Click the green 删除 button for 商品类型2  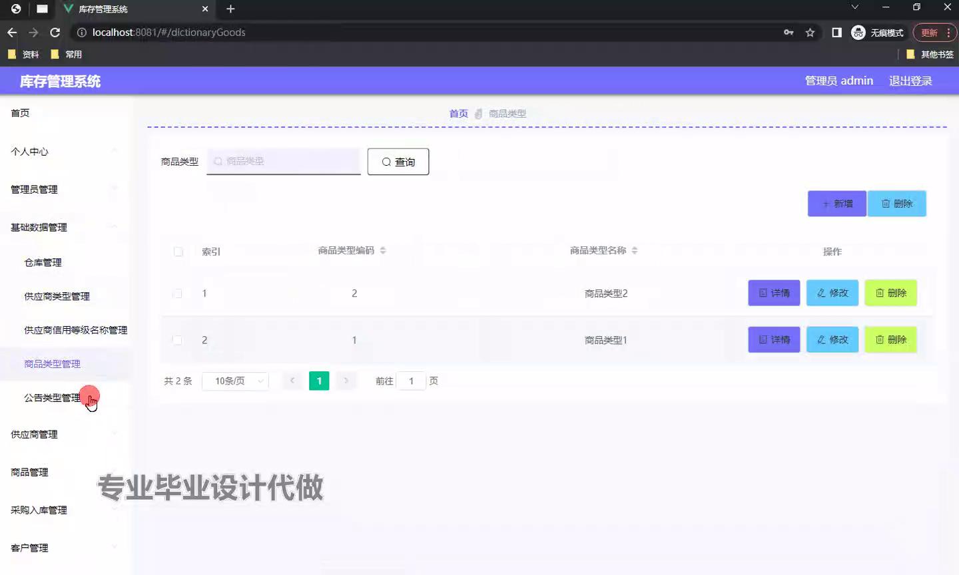[890, 293]
